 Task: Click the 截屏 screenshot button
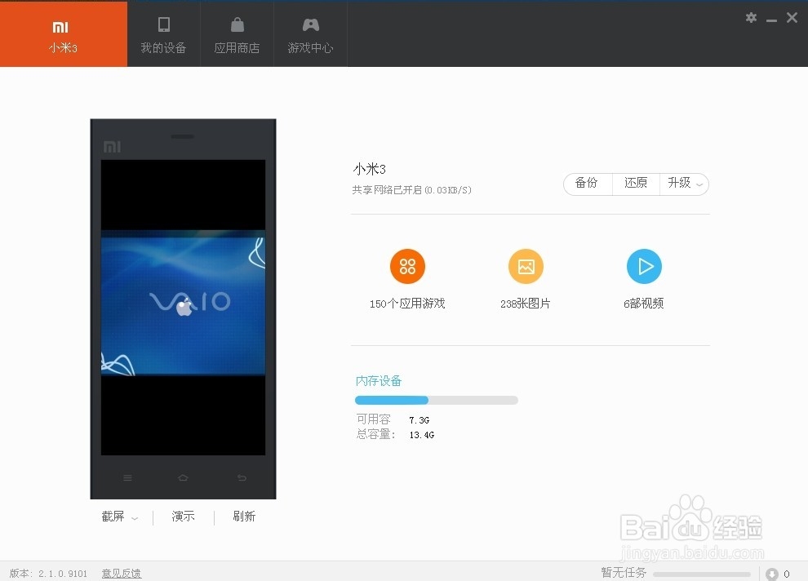pyautogui.click(x=113, y=516)
